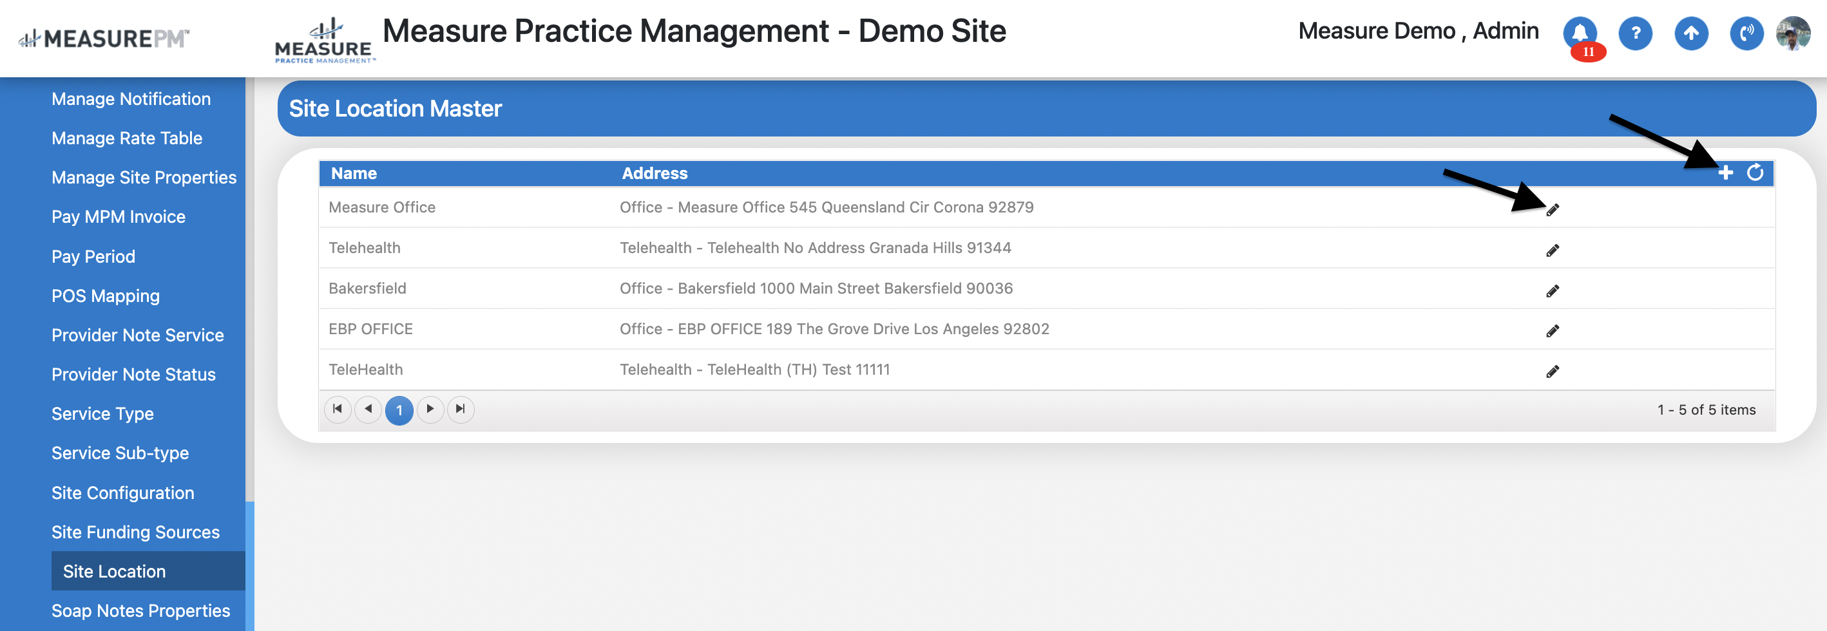Image resolution: width=1827 pixels, height=631 pixels.
Task: Add a new site location with plus icon
Action: (1726, 173)
